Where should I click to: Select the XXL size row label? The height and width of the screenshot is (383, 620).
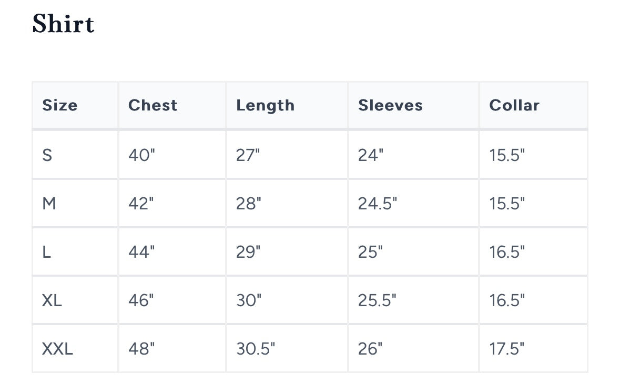(x=57, y=349)
